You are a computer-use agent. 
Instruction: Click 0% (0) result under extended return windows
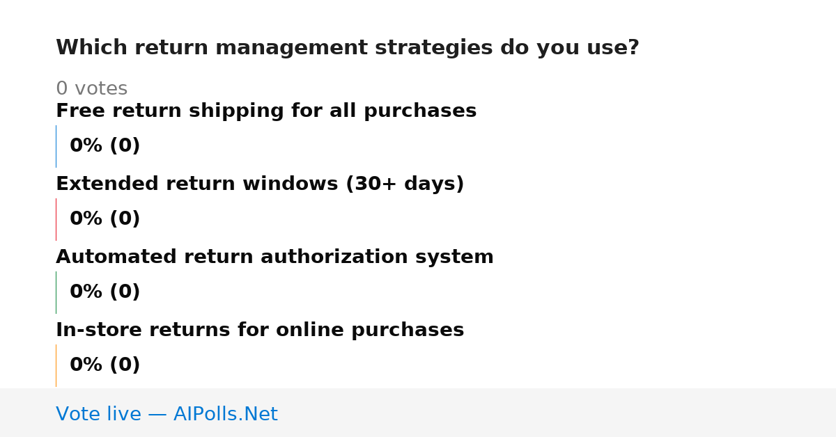(x=104, y=219)
